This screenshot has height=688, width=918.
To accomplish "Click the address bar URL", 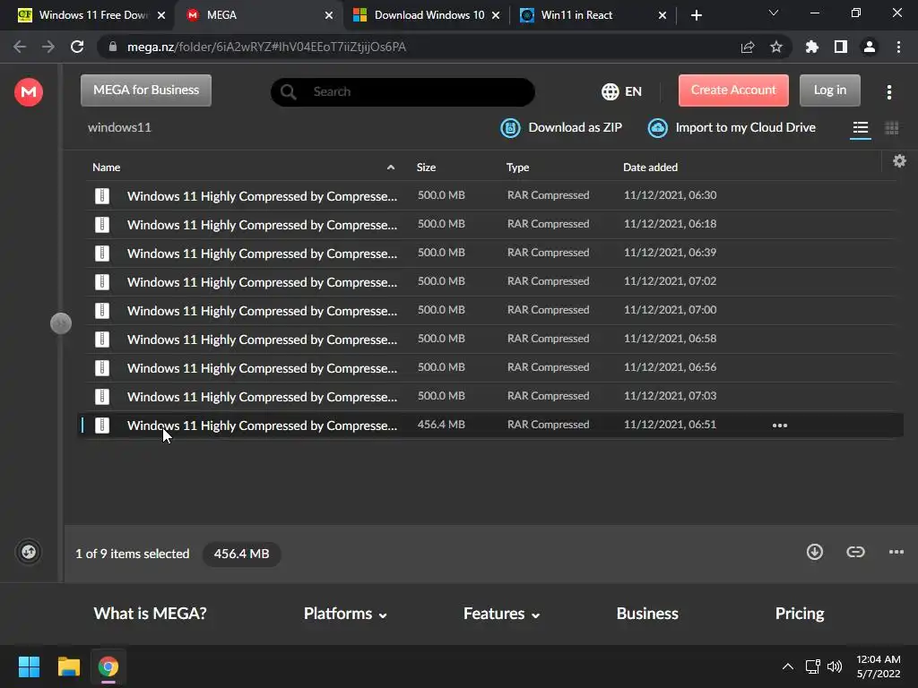I will pyautogui.click(x=266, y=47).
